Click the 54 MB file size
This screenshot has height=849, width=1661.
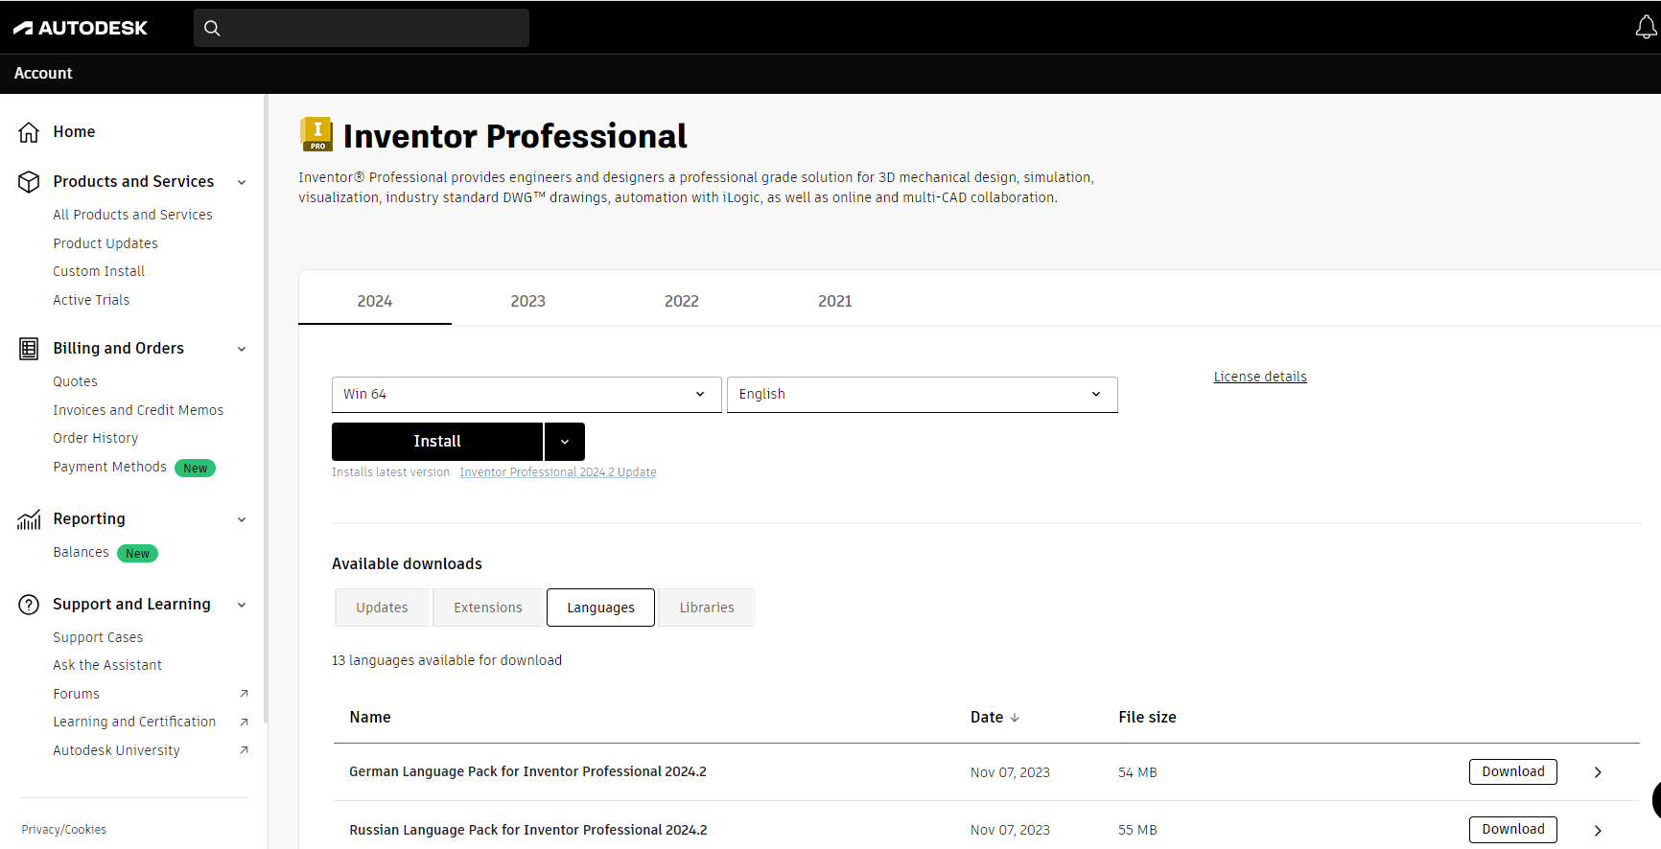(x=1137, y=772)
